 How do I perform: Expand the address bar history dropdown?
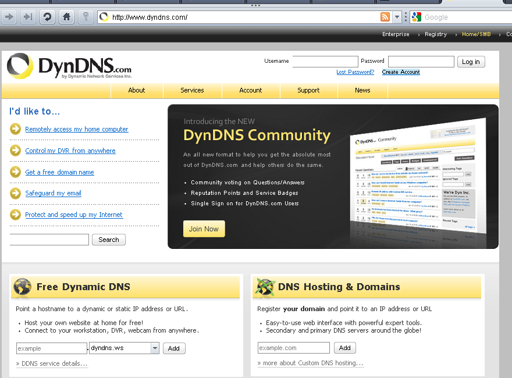397,17
